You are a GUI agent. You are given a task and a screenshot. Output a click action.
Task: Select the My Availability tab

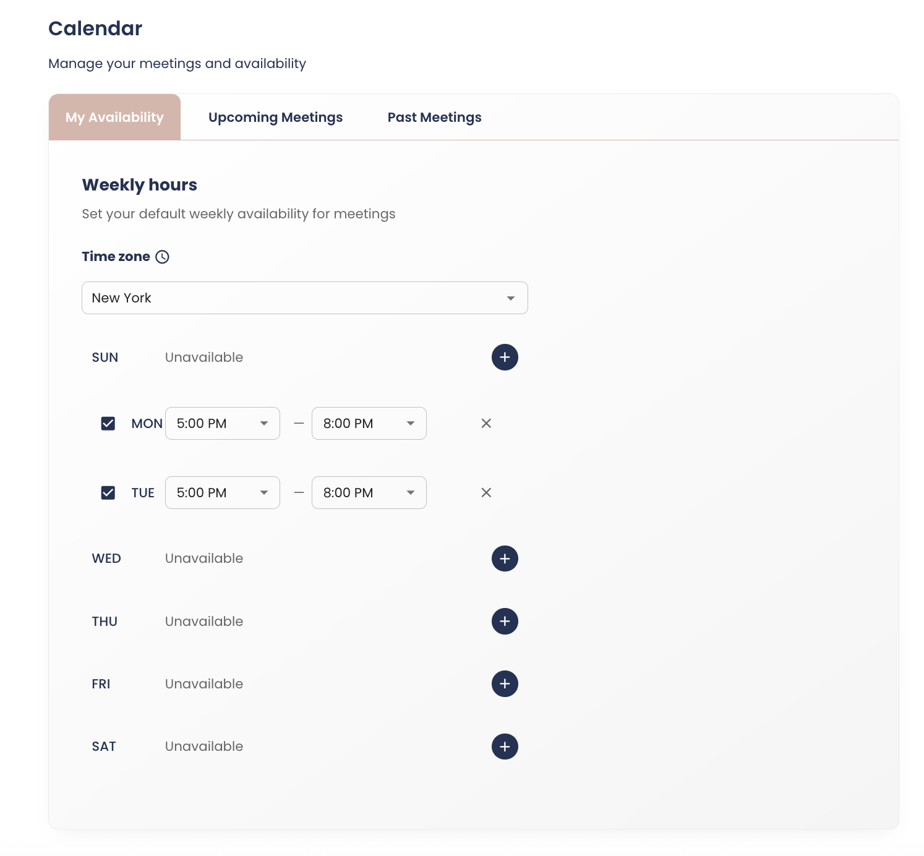(114, 118)
